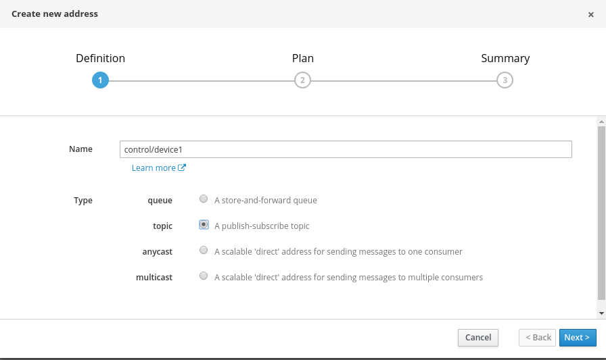Choose the anycast address type
The image size is (606, 360).
pos(204,251)
